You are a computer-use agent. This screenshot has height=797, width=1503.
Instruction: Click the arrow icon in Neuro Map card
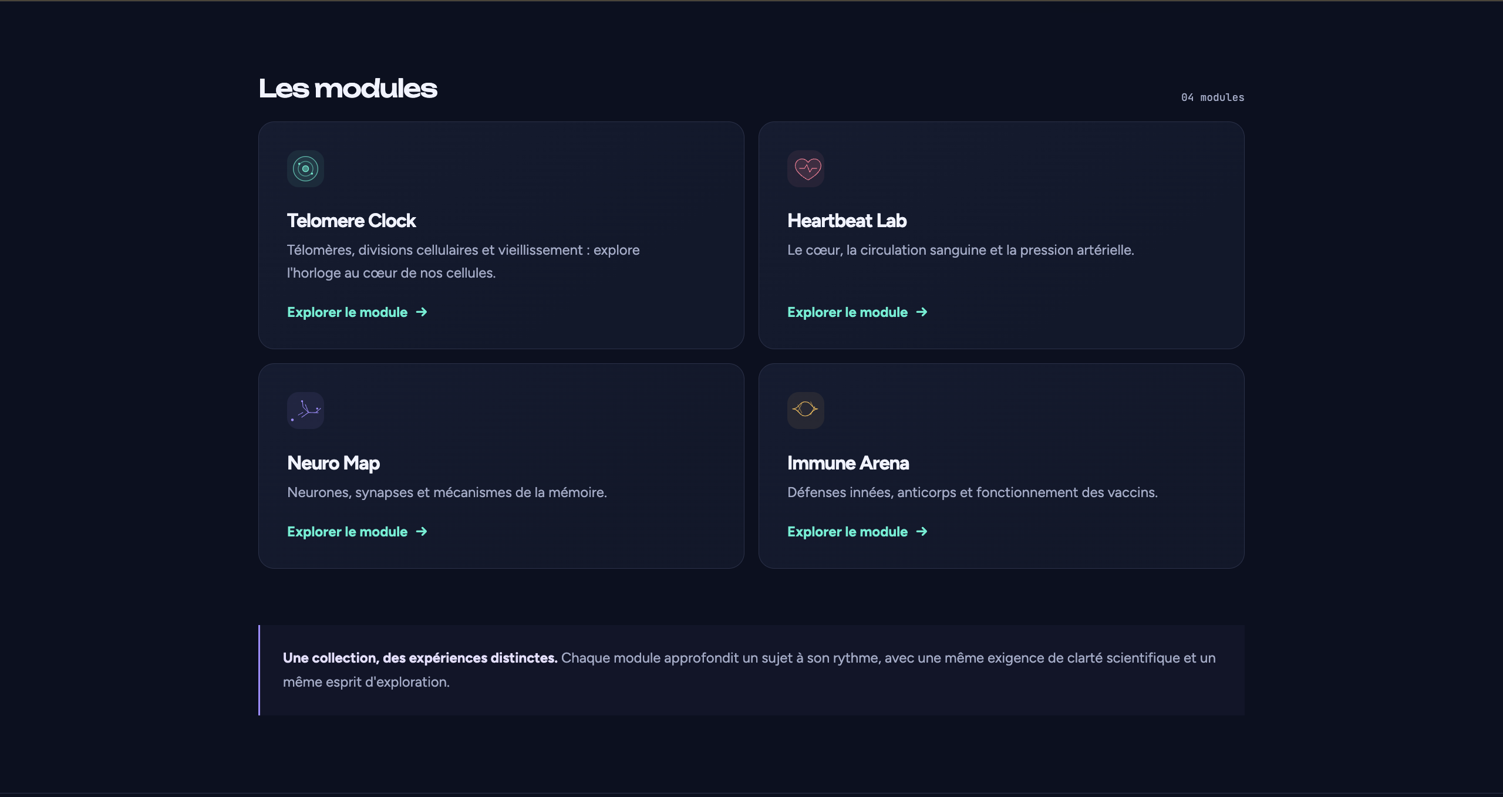pos(422,532)
